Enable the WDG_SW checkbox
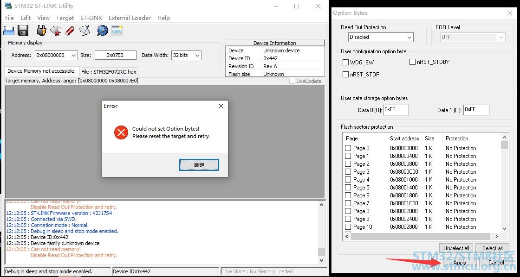Viewport: 520px width, 277px height. [346, 62]
